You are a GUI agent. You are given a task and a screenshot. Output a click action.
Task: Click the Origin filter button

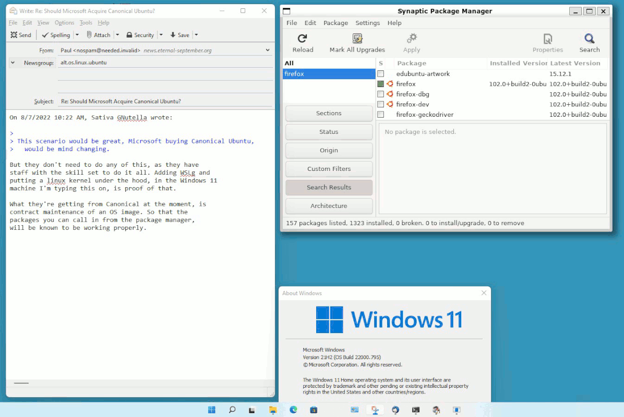(x=329, y=150)
